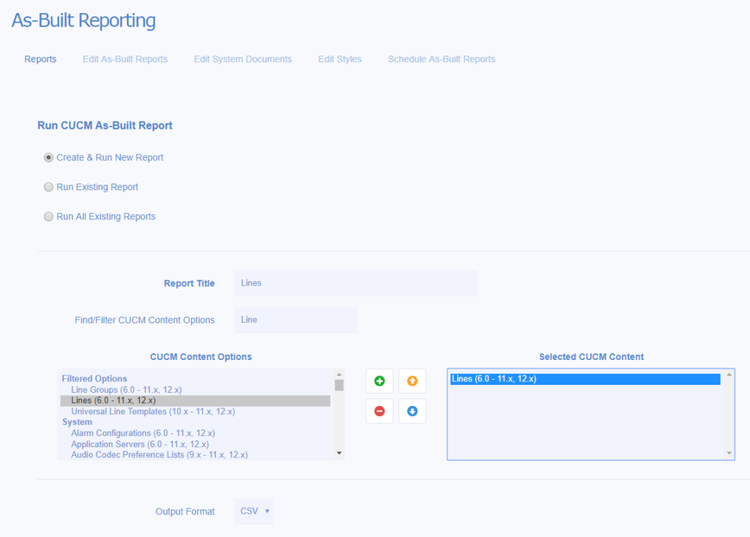The height and width of the screenshot is (537, 750).
Task: Click Selected CUCM Content scroll up arrow
Action: click(x=729, y=375)
